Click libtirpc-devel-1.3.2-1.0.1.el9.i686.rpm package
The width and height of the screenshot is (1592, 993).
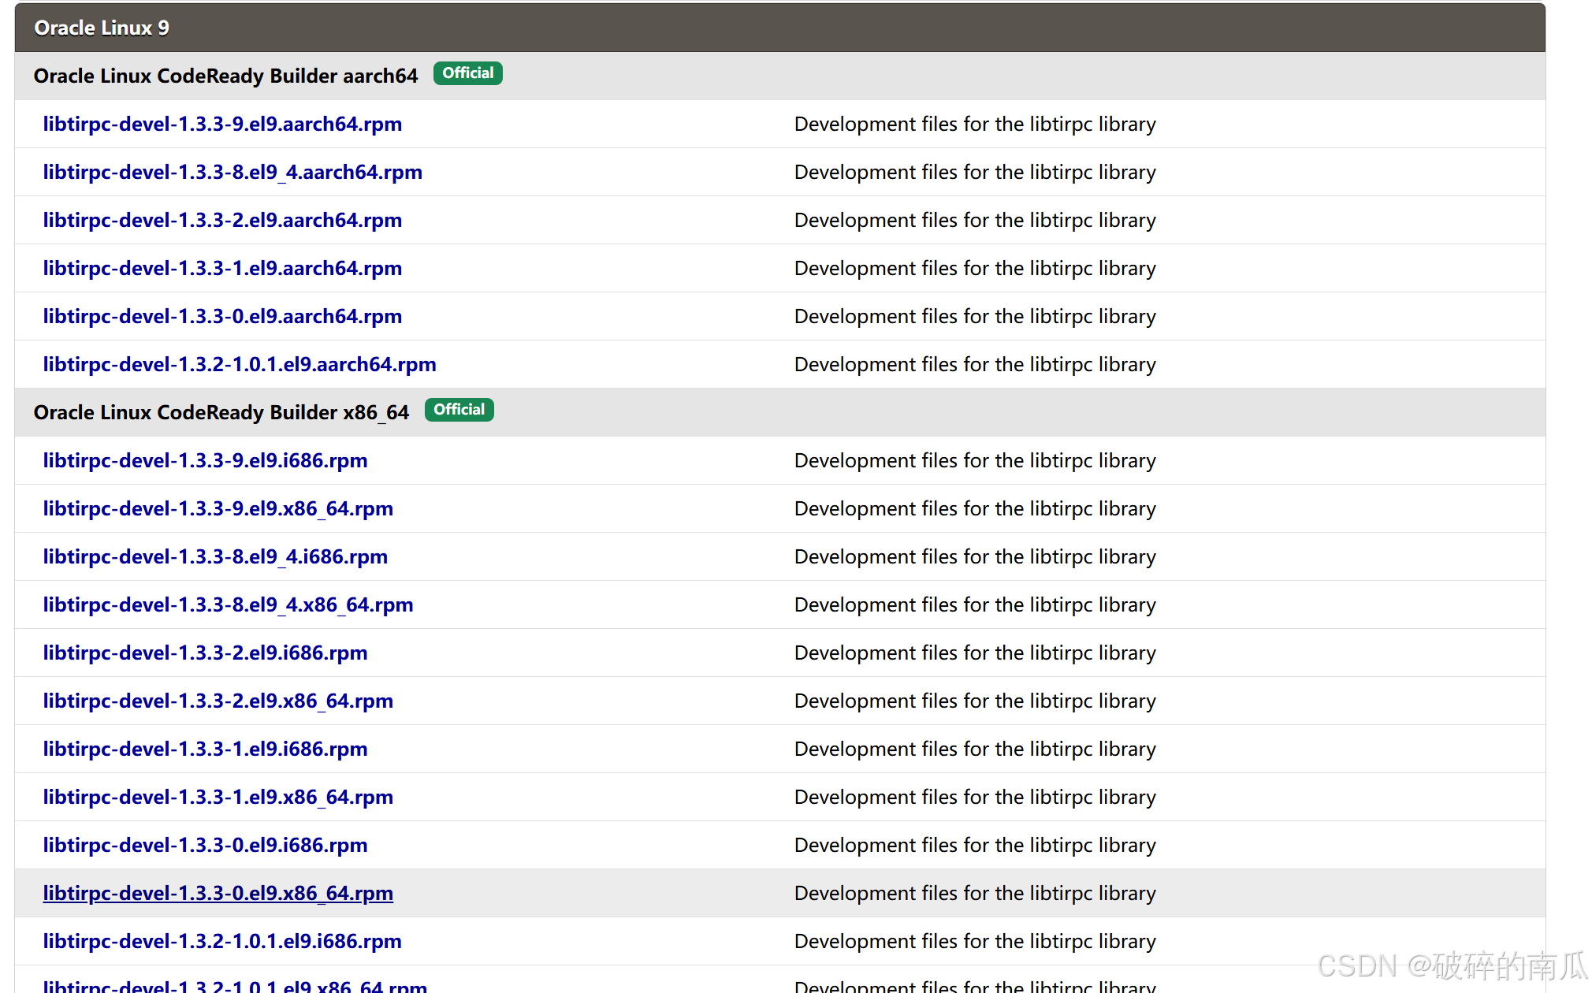coord(221,941)
